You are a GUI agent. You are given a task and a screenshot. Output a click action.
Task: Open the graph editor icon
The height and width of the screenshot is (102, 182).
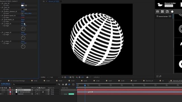point(73,84)
